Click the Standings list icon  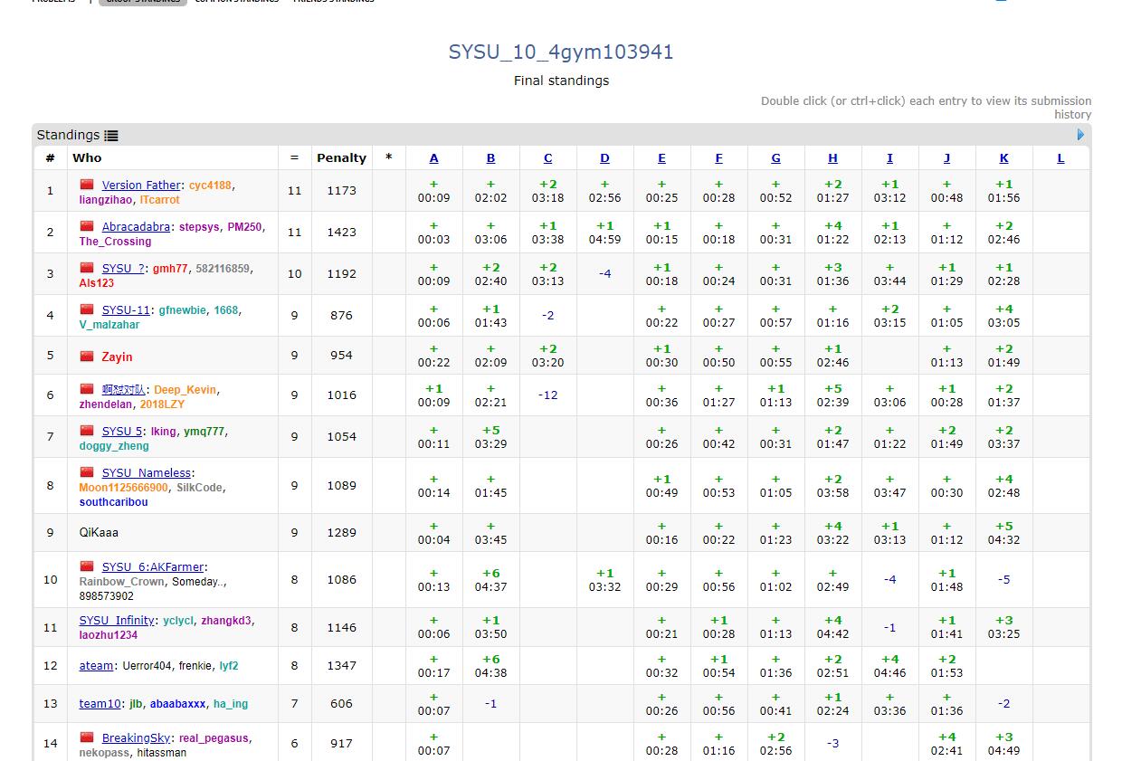click(x=111, y=136)
